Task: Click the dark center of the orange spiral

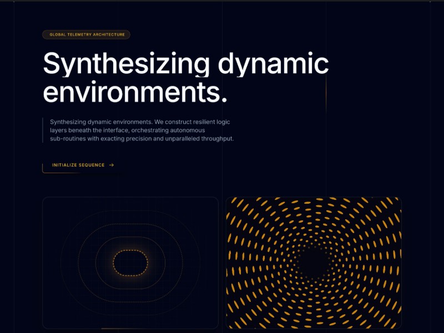Action: click(x=313, y=262)
